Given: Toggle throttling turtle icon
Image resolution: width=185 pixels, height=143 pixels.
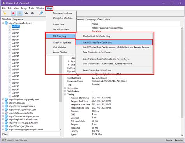Looking at the screenshot, I should (26, 13).
